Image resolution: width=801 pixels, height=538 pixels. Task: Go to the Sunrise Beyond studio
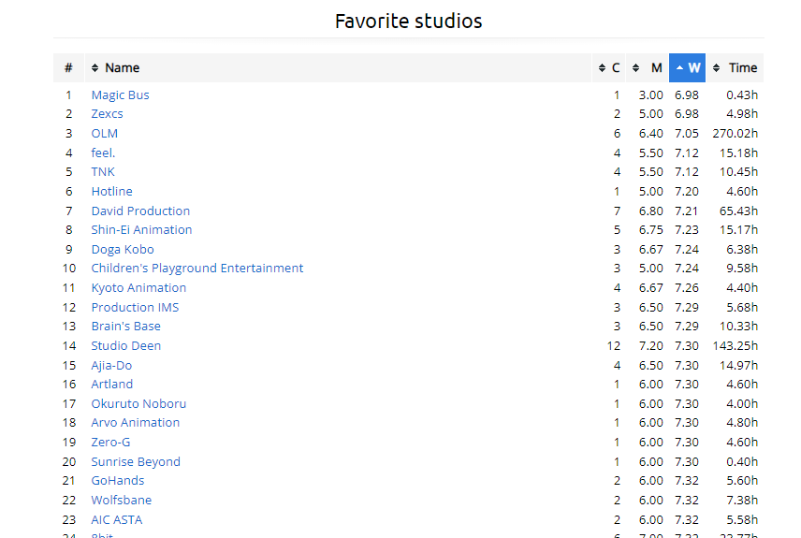(x=136, y=461)
